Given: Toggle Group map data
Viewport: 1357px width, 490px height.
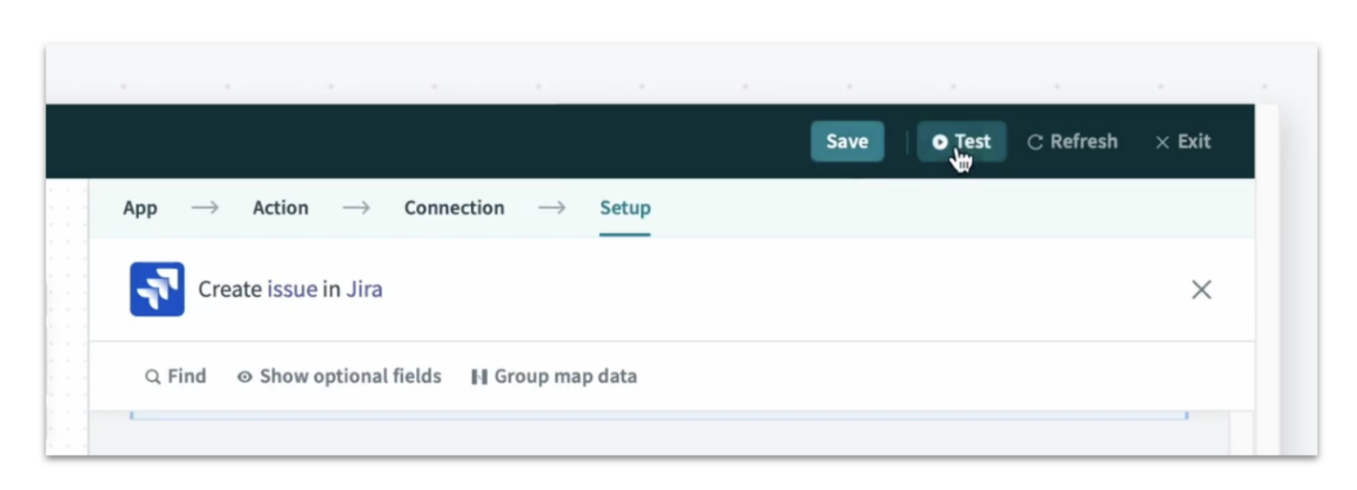Looking at the screenshot, I should tap(553, 377).
